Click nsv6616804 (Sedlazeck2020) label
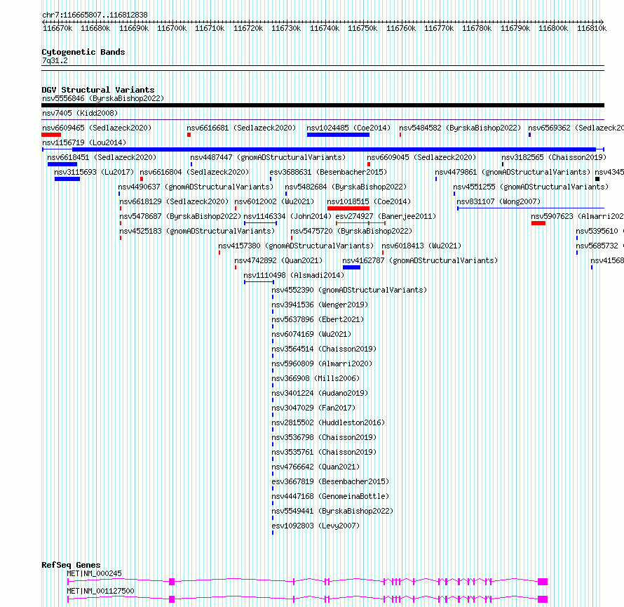Image resolution: width=624 pixels, height=607 pixels. coord(194,172)
